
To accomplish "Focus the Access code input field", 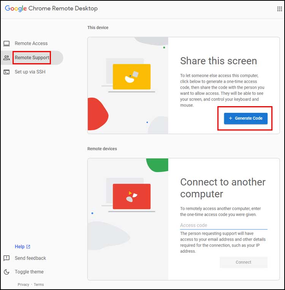I will point(224,225).
